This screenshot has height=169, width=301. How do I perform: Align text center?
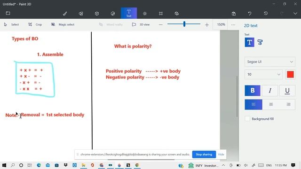(271, 104)
